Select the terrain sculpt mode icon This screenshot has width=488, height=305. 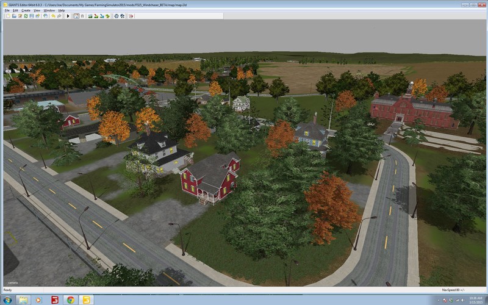click(x=90, y=16)
